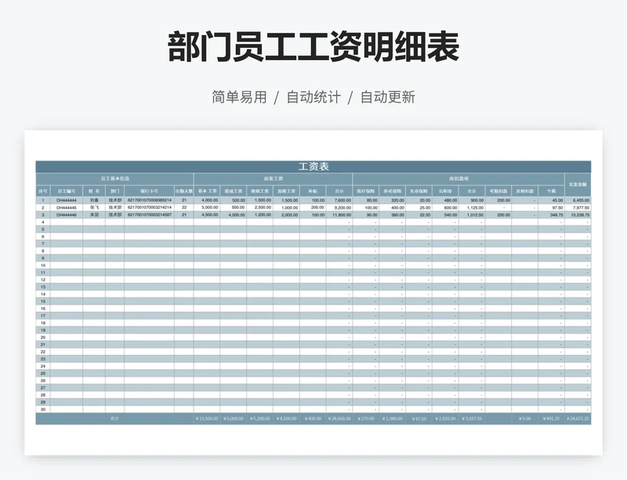Viewport: 627px width, 480px height.
Task: Select employee ID cell DH444444
Action: [67, 200]
